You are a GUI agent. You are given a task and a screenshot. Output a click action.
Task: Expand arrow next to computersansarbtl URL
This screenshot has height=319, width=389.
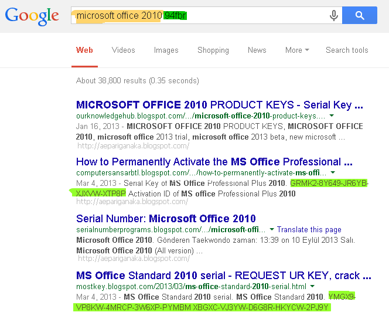coord(333,172)
